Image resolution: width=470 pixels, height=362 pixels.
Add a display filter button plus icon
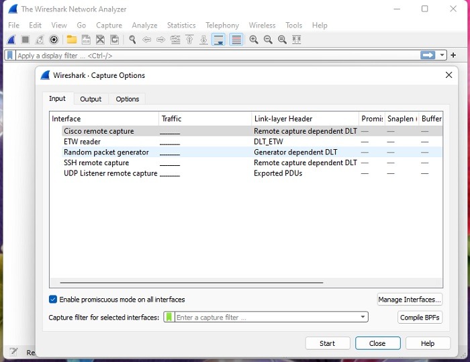pyautogui.click(x=453, y=55)
